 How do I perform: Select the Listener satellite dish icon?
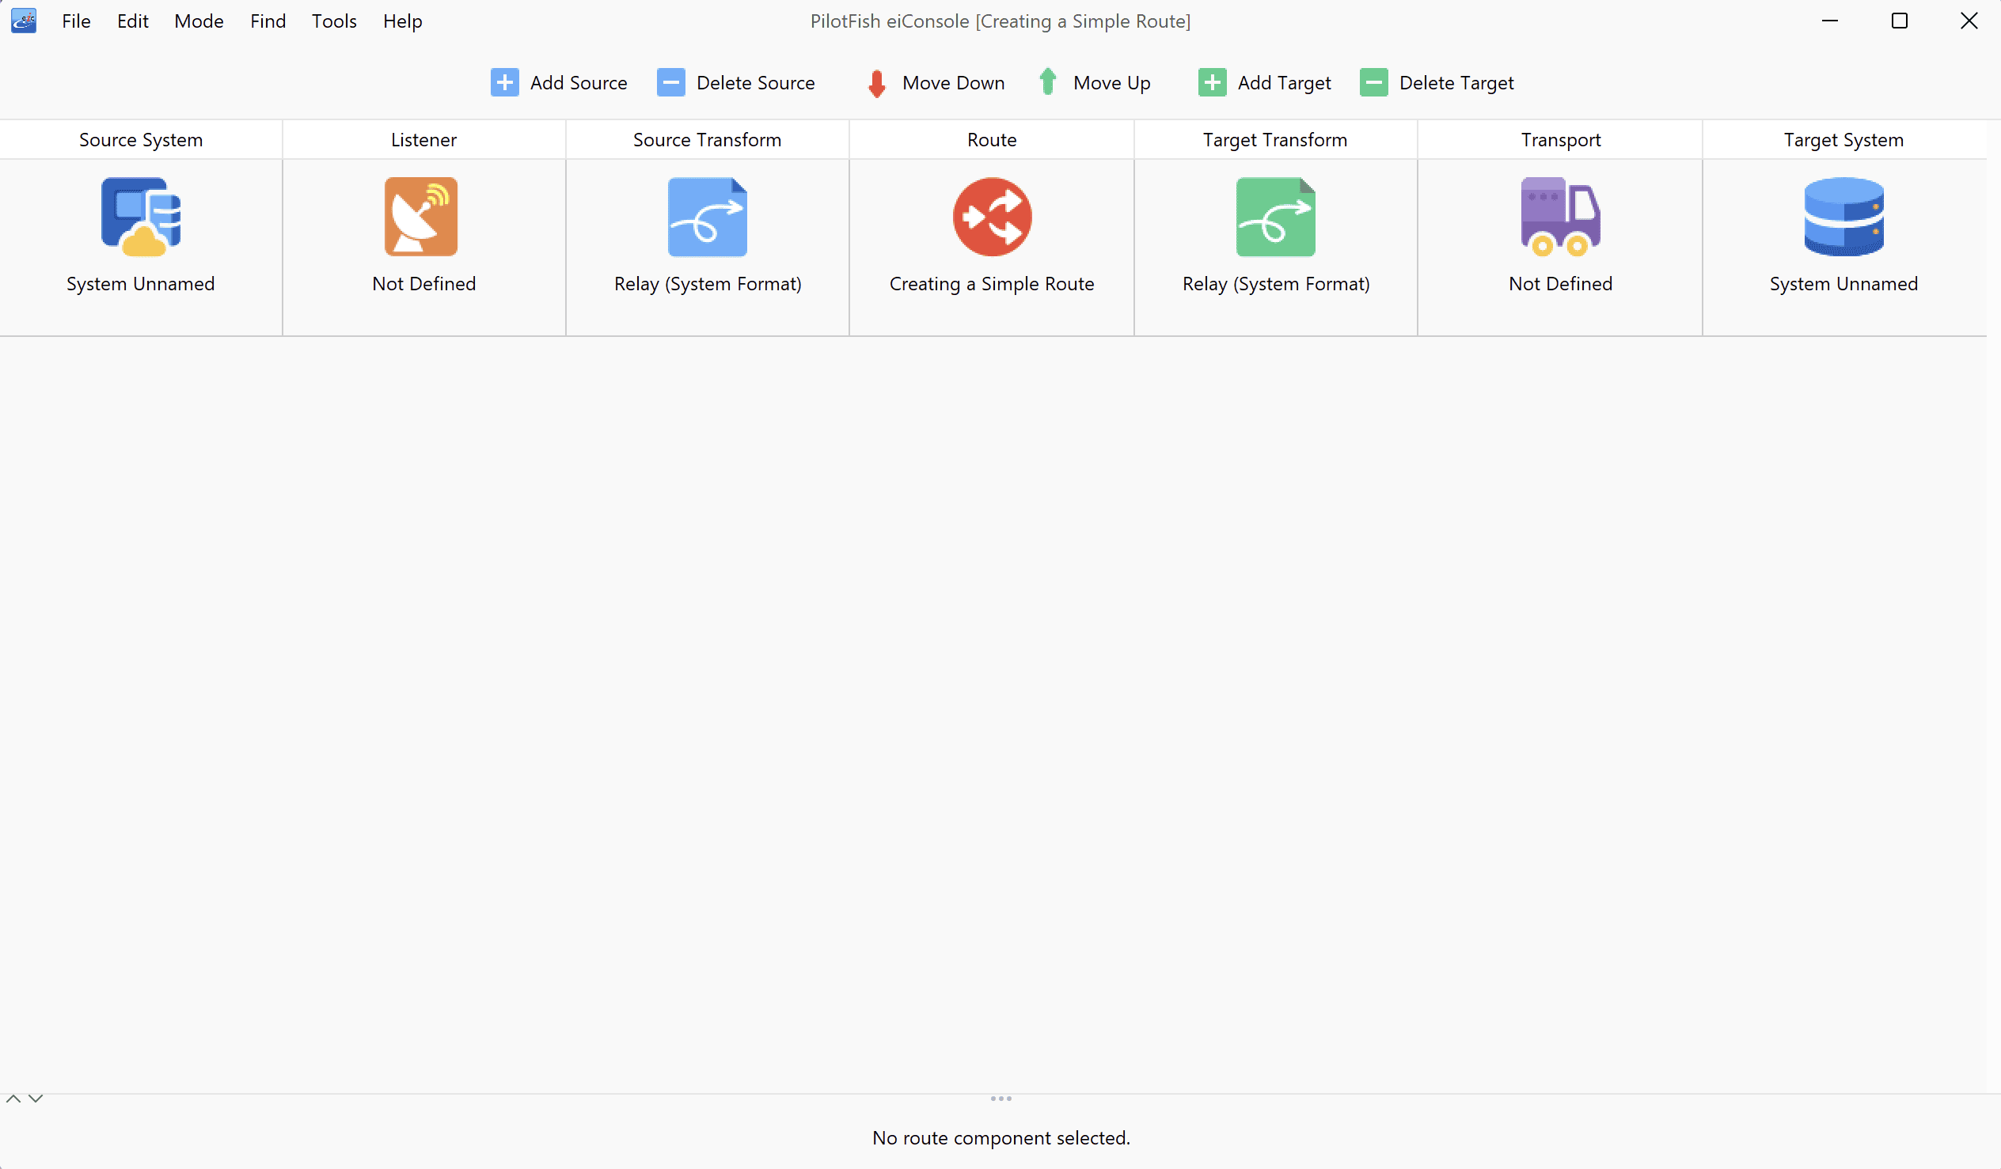pos(422,217)
